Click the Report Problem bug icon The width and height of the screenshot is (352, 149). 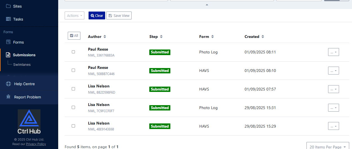[x=8, y=97]
